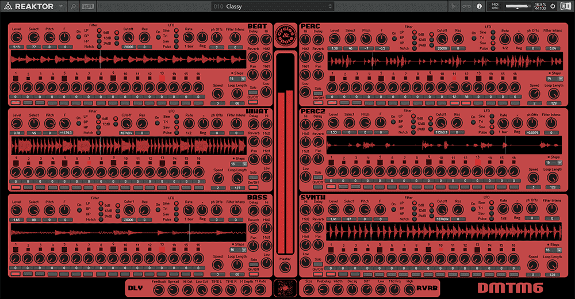The width and height of the screenshot is (575, 299).
Task: Toggle PERC module On/Off button
Action: click(318, 103)
